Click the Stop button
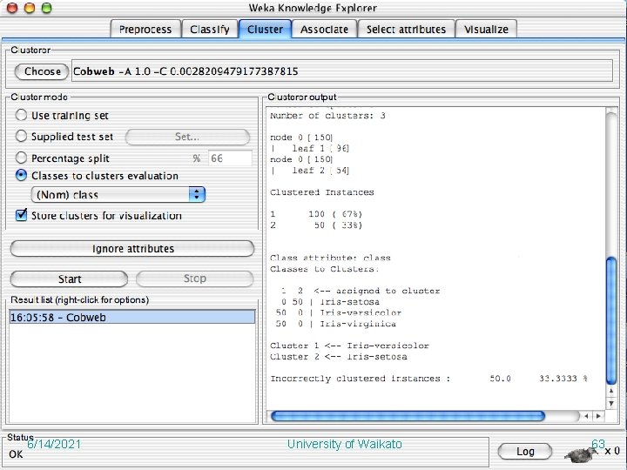This screenshot has height=470, width=627. tap(195, 279)
